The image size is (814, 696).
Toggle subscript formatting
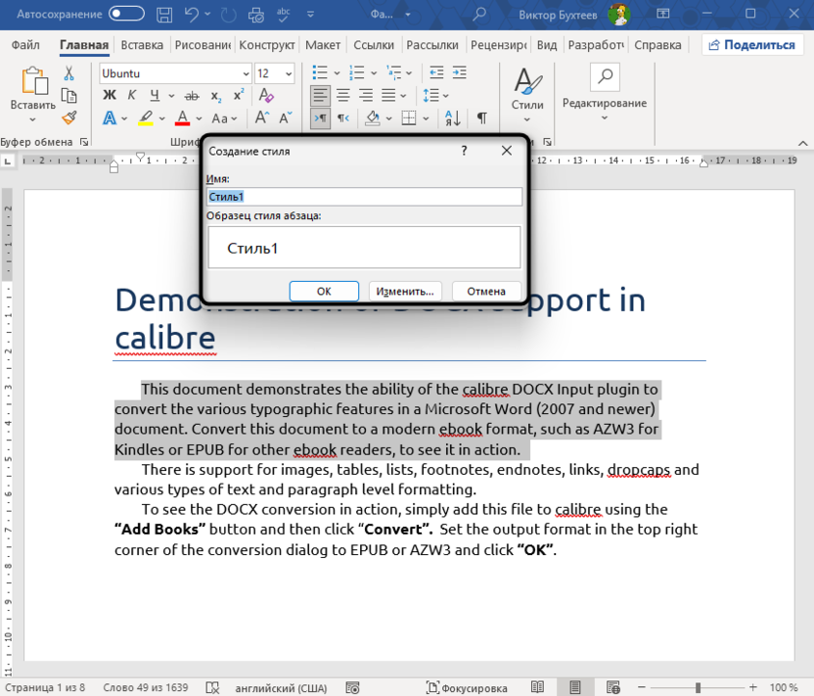(x=215, y=95)
